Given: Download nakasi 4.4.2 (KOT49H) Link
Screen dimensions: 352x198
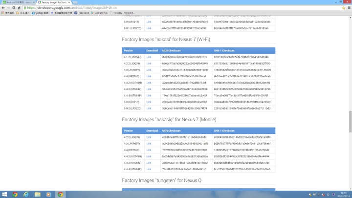Looking at the screenshot, I should coord(149,83).
